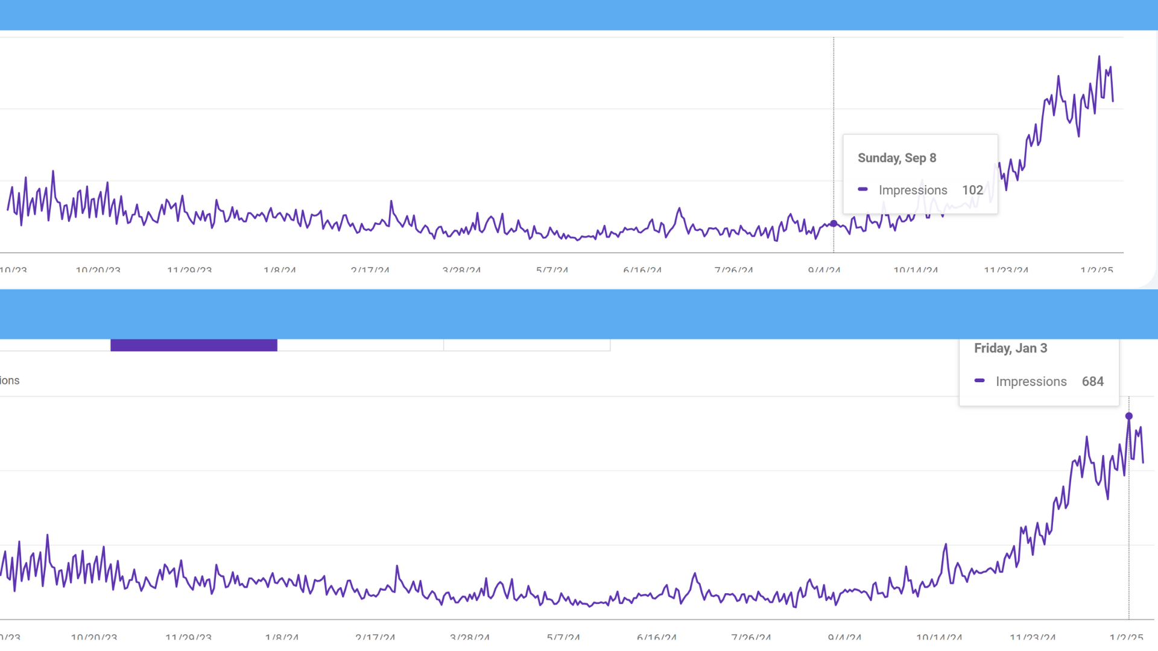
Task: Click the 1/2/25 axis date label
Action: (x=1096, y=271)
